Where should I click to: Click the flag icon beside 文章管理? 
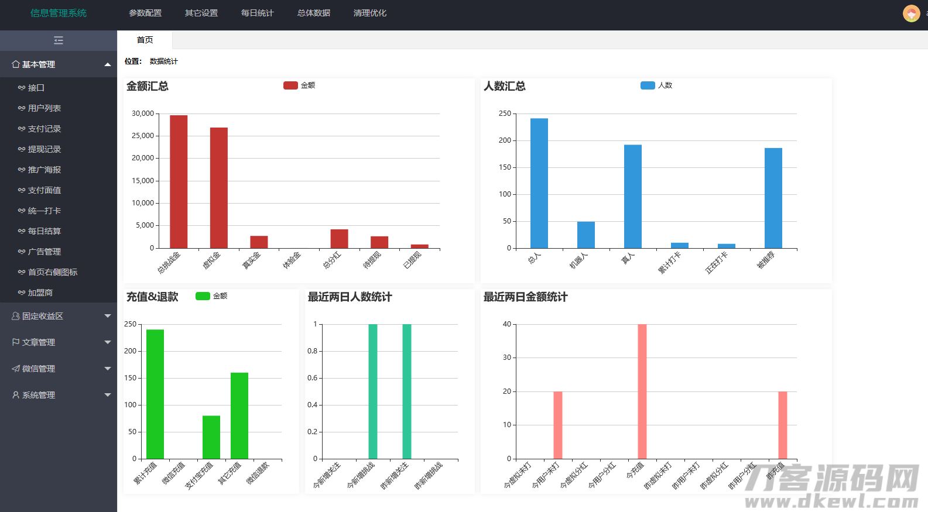[16, 342]
